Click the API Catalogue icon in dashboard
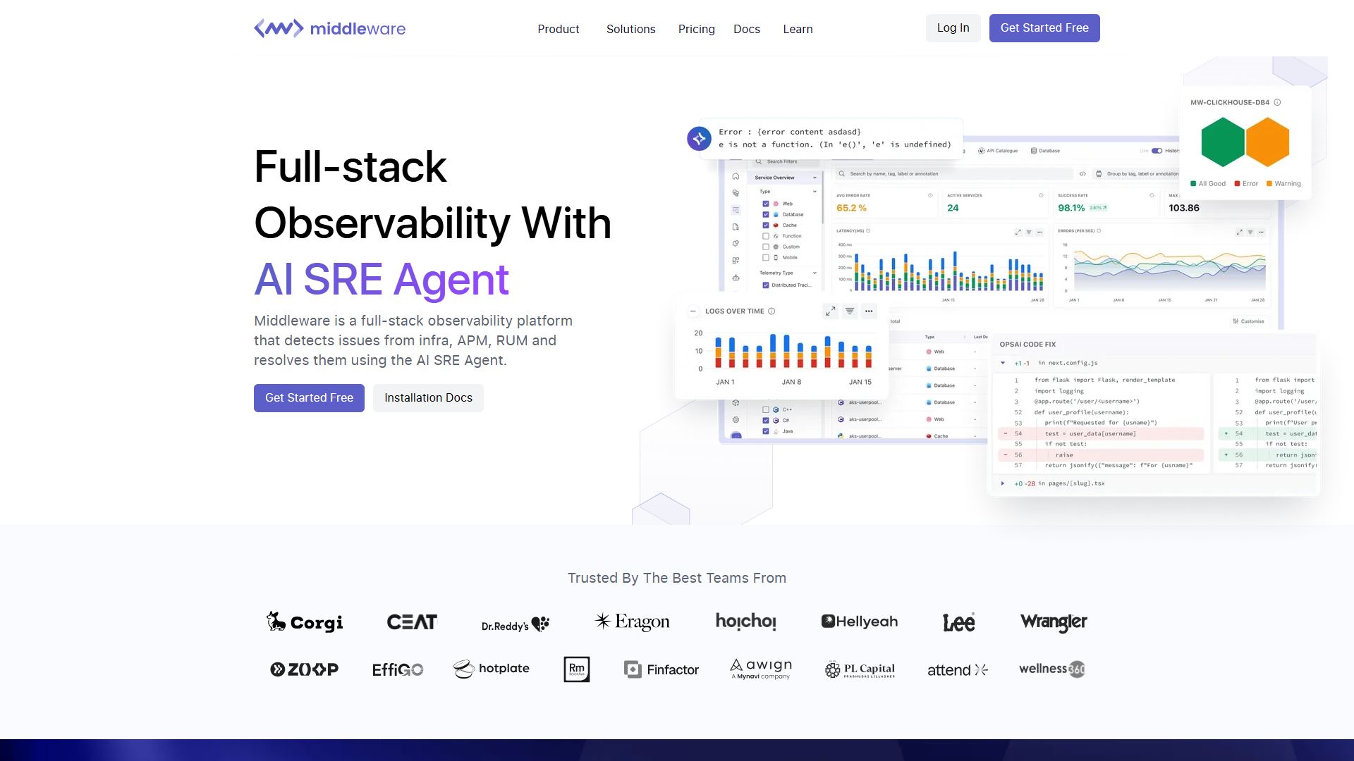Image resolution: width=1354 pixels, height=761 pixels. (981, 151)
